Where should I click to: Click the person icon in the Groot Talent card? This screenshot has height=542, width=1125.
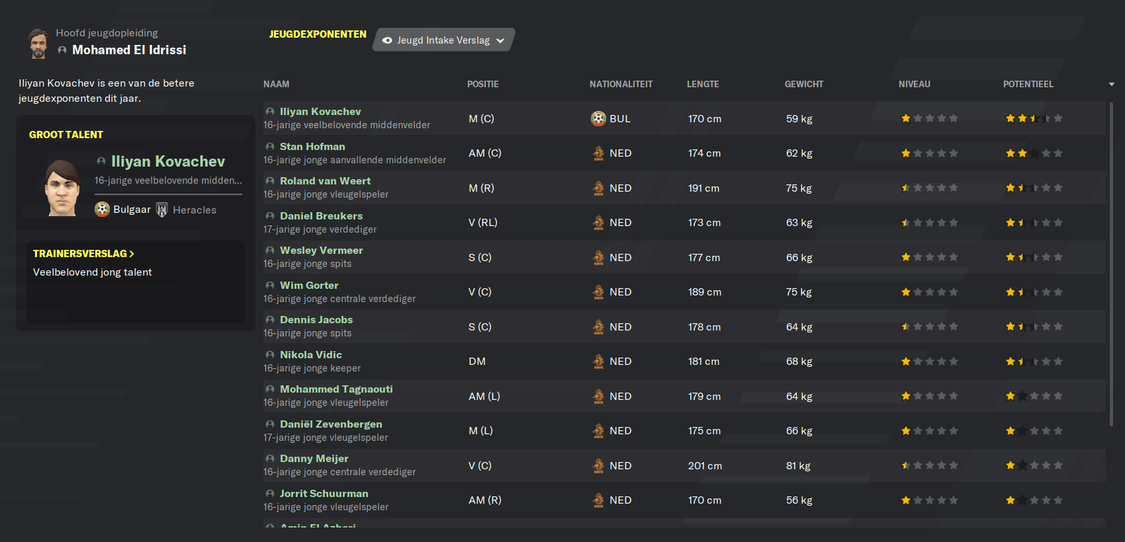(x=101, y=161)
